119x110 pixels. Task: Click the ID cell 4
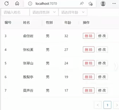[x=6, y=50]
